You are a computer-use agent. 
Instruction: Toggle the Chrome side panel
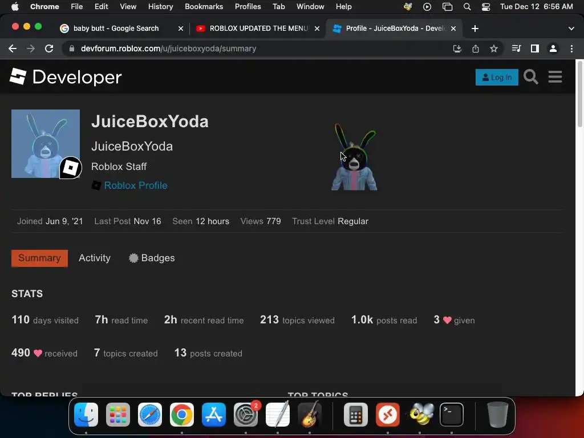point(535,48)
